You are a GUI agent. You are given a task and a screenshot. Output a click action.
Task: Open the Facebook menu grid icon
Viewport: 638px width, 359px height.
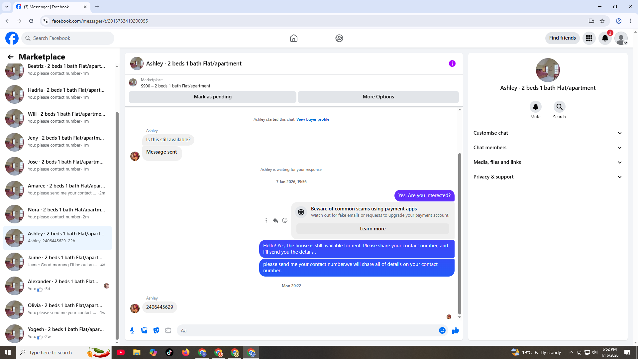pos(589,38)
